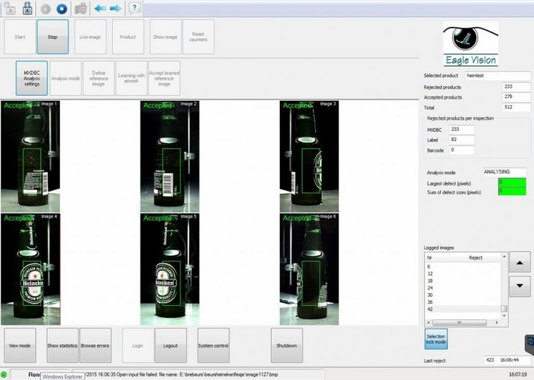
Task: Open Image 3 bottle thumbnail
Action: [x=309, y=156]
